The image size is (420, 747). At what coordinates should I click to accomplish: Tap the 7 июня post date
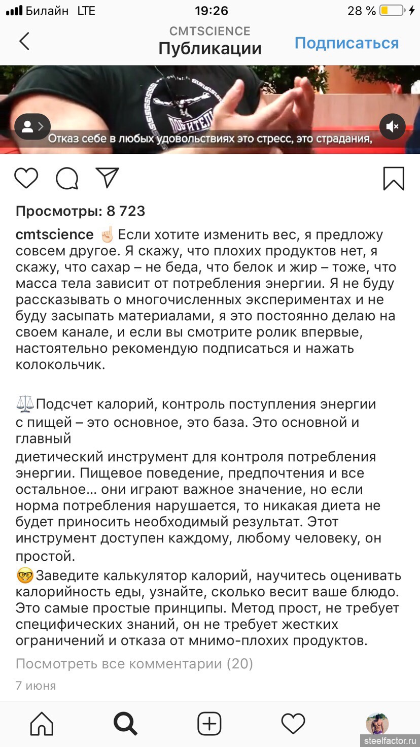click(36, 686)
